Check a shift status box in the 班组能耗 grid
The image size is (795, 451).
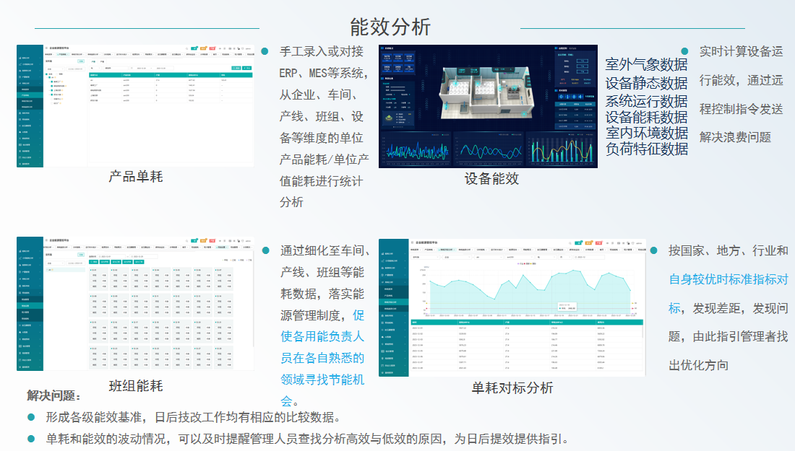tap(91, 275)
